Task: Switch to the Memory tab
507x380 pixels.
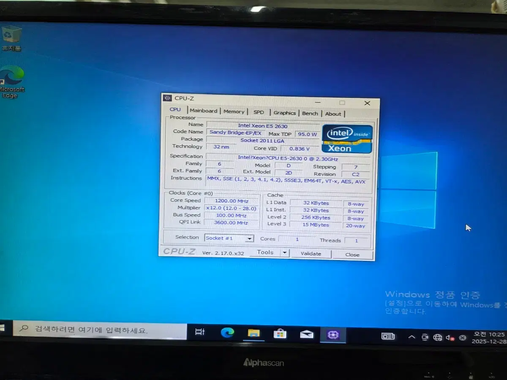Action: click(234, 111)
